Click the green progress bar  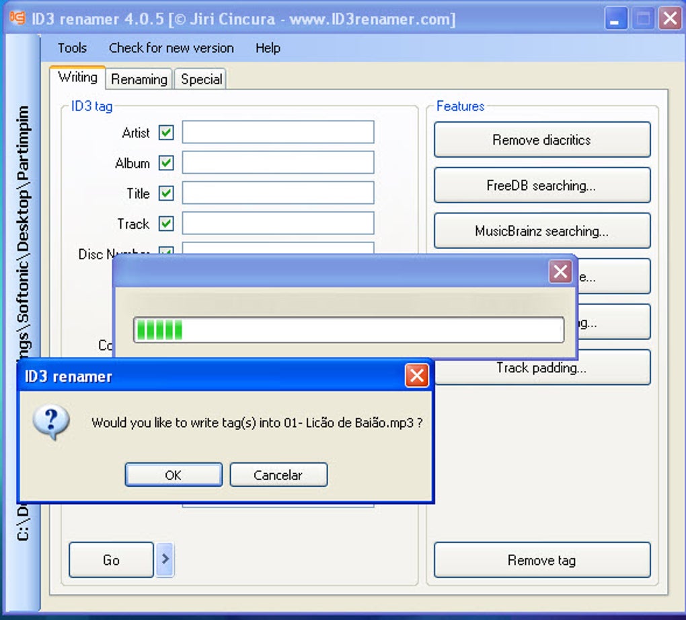(348, 330)
